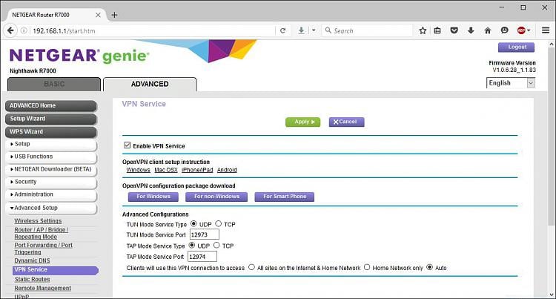Click the page vertical scrollbar
Viewport: 556px width, 299px height.
[x=552, y=137]
